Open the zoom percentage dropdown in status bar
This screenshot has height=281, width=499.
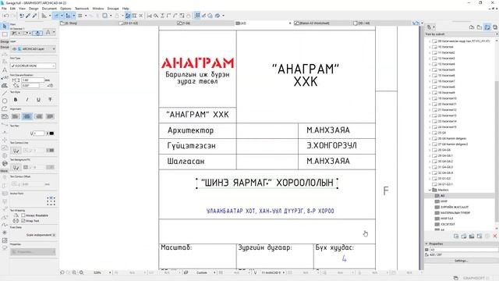point(110,272)
